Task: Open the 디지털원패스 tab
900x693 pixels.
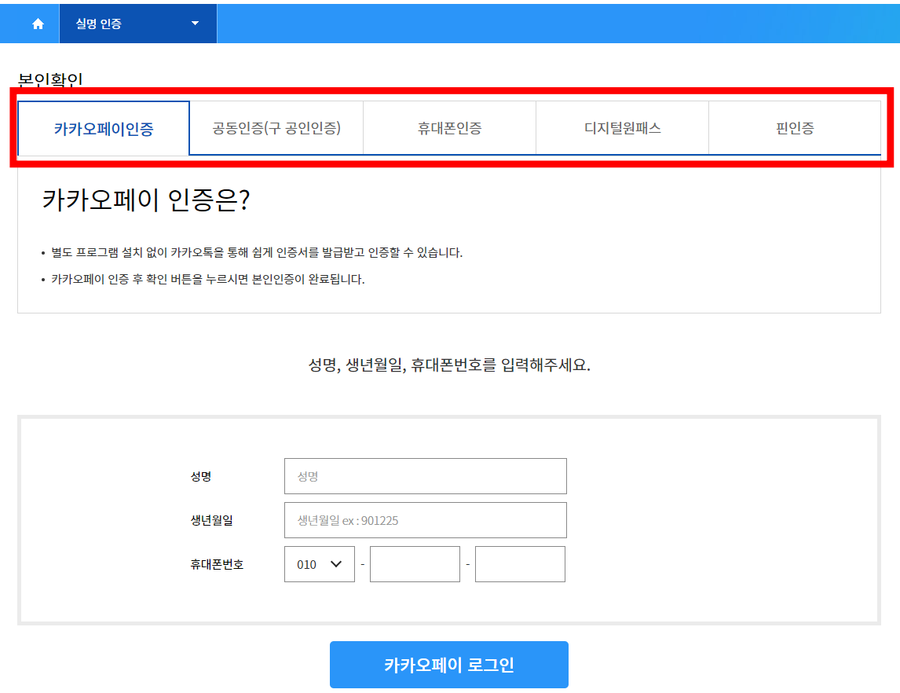Action: (x=622, y=127)
